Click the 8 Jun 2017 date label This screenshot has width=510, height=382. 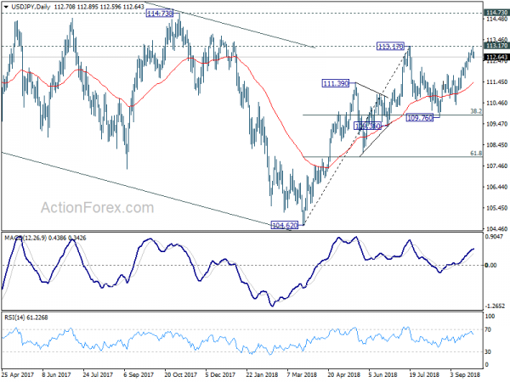tap(57, 375)
